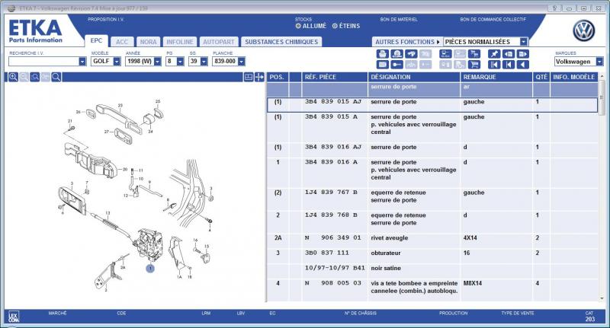Screen dimensions: 610x328
Task: Open the Planche dropdown showing 839-000
Action: click(x=242, y=62)
